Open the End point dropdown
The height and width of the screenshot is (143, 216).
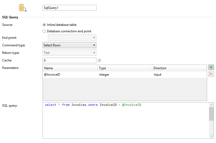coord(72,38)
